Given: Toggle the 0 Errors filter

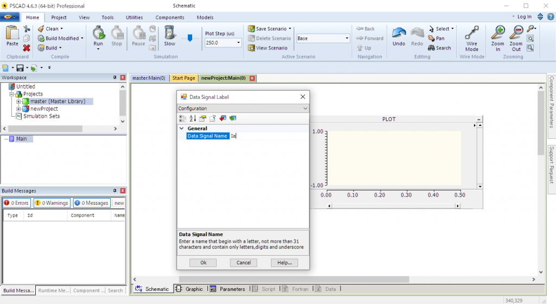Looking at the screenshot, I should pyautogui.click(x=16, y=203).
